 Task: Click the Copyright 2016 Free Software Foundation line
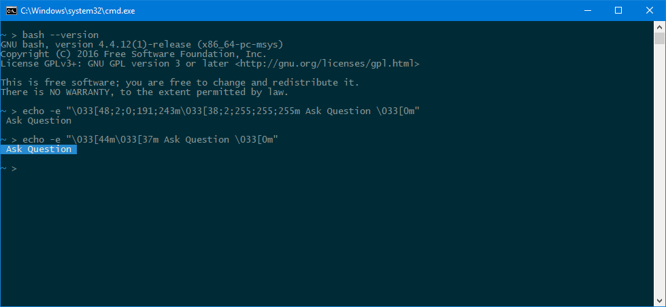(133, 54)
